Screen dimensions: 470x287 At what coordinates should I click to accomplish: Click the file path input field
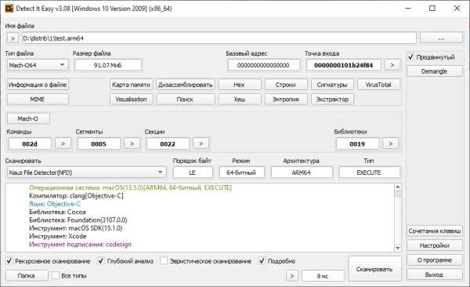pyautogui.click(x=219, y=38)
